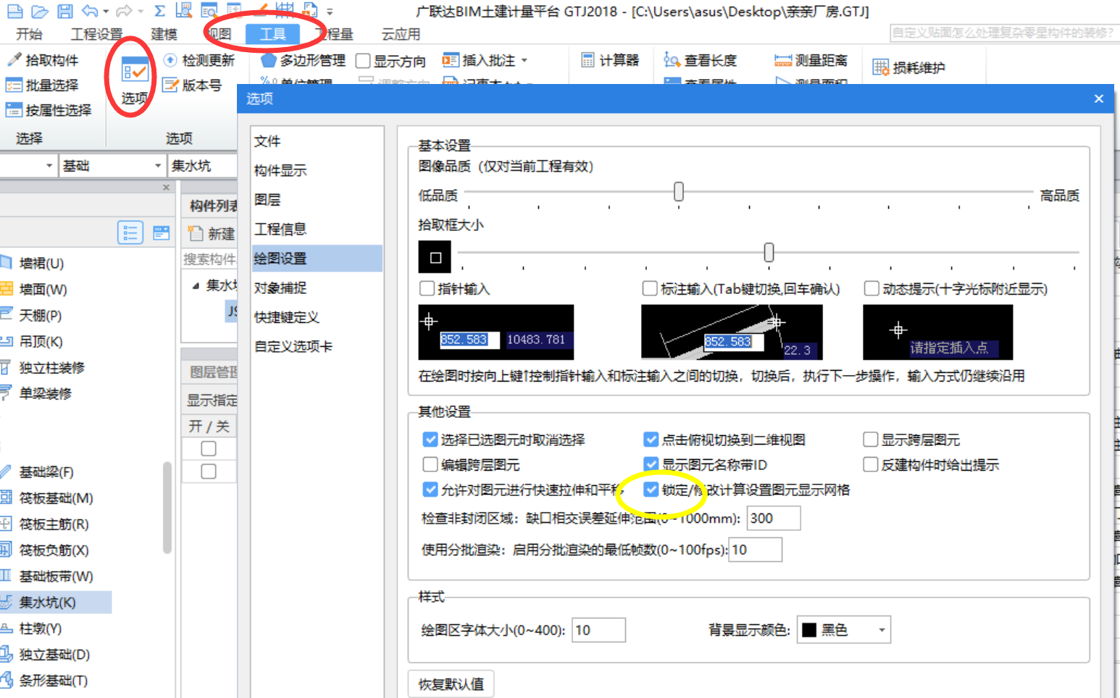1120x698 pixels.
Task: Select 筏板基础(M) in the component tree
Action: (x=56, y=498)
